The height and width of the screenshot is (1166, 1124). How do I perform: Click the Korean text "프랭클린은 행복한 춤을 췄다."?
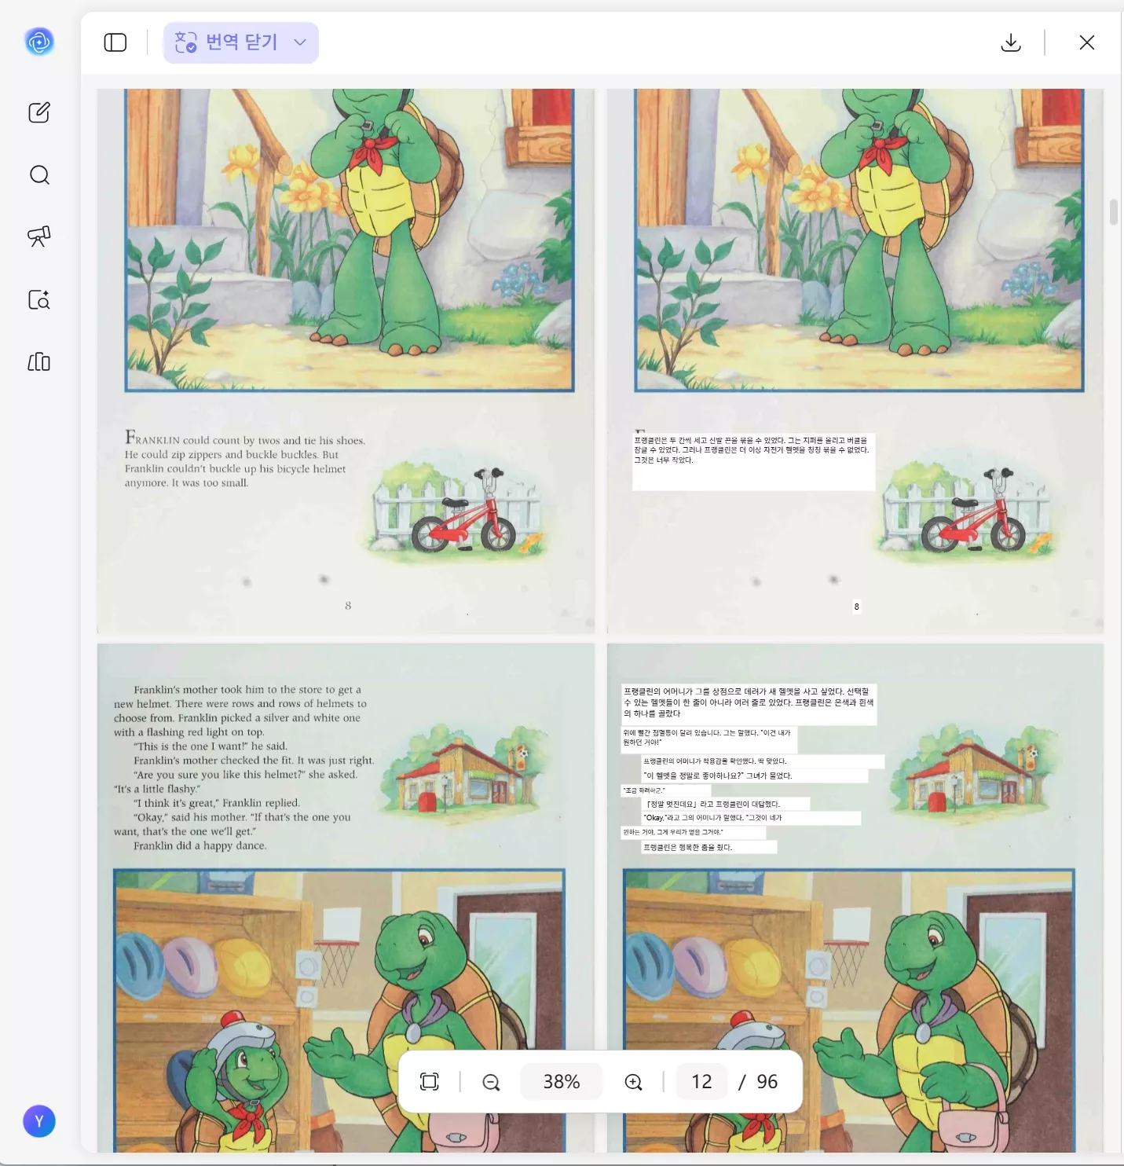687,847
